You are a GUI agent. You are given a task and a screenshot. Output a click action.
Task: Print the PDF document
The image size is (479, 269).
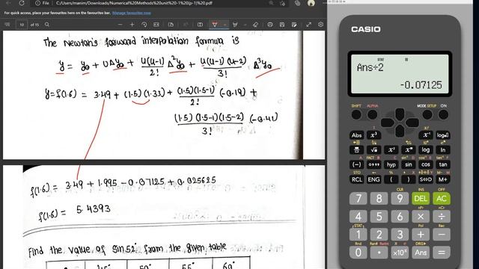(x=270, y=25)
